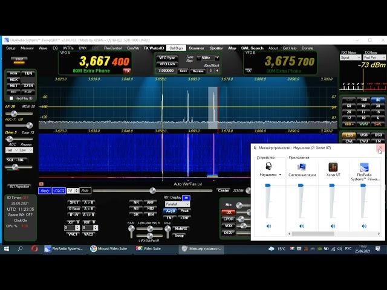Mute FlexRadio Systems app speaker icon
The height and width of the screenshot is (290, 387).
tap(364, 226)
